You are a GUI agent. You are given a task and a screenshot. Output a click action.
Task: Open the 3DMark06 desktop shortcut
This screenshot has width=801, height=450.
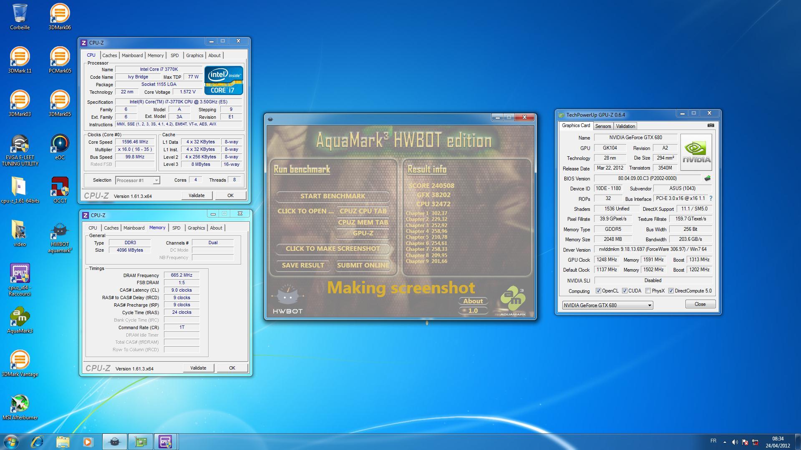60,17
